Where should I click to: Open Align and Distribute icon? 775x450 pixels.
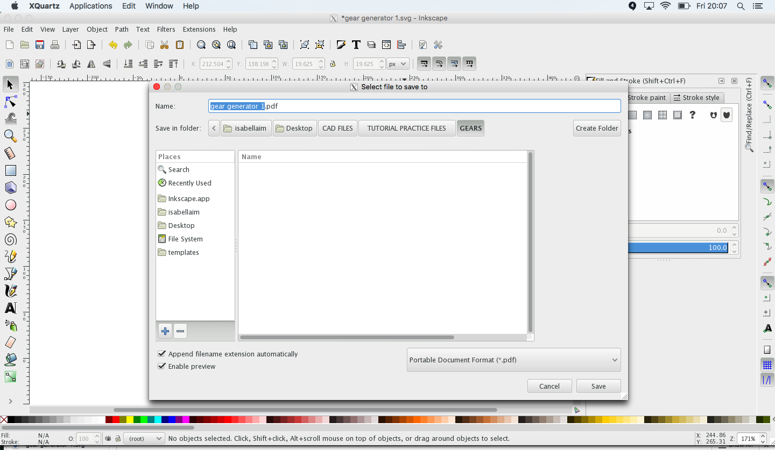point(401,45)
